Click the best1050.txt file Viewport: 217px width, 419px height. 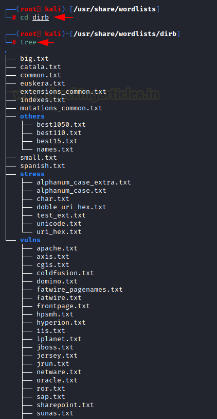(x=61, y=125)
